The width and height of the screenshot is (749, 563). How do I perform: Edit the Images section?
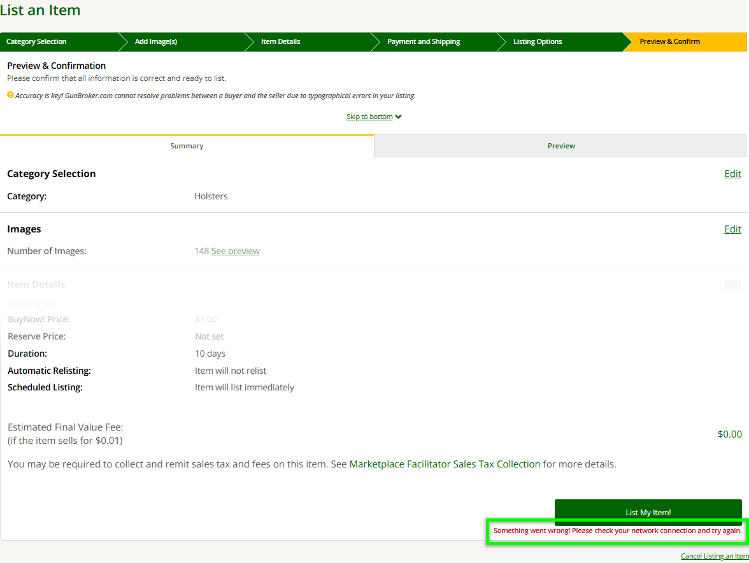point(732,229)
